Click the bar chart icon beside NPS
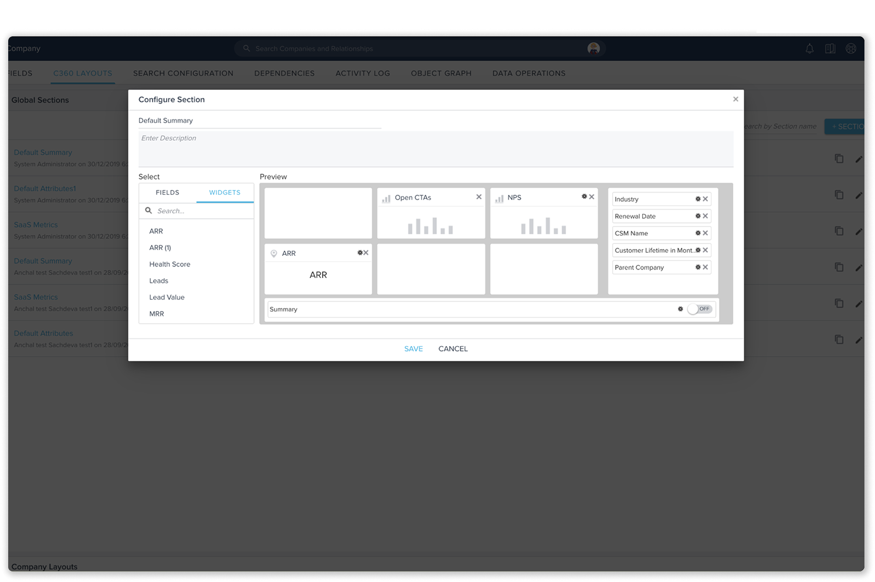This screenshot has width=875, height=582. 499,198
